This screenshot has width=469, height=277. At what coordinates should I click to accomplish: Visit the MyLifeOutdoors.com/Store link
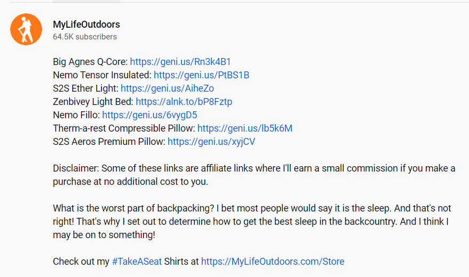pyautogui.click(x=273, y=262)
